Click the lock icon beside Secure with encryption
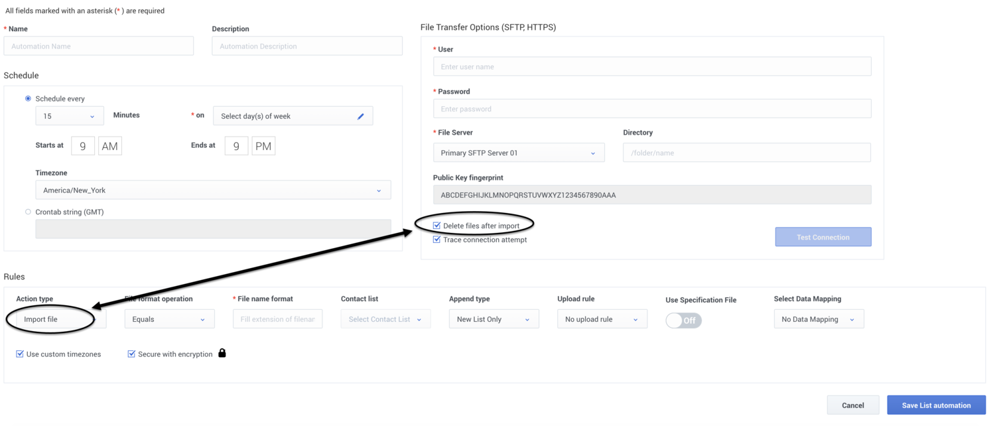 click(222, 353)
